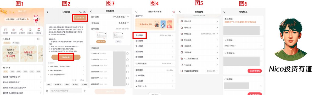Open 进度查询 icon on the service hall screen
This screenshot has width=314, height=95.
click(x=6, y=30)
